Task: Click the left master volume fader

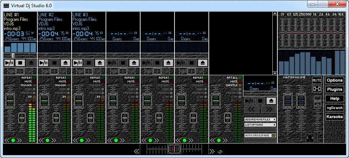Action: (x=288, y=101)
